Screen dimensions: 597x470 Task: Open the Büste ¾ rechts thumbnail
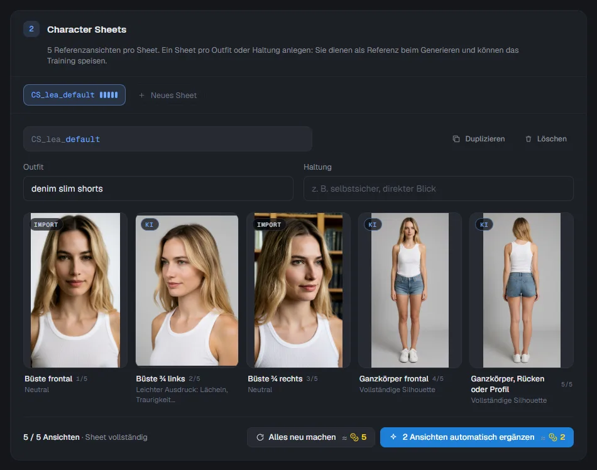(x=298, y=290)
